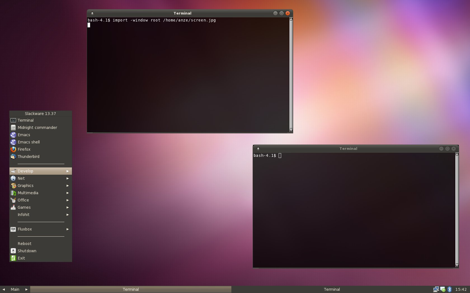Image resolution: width=470 pixels, height=293 pixels.
Task: Start Emacs from the root menu
Action: [x=41, y=135]
